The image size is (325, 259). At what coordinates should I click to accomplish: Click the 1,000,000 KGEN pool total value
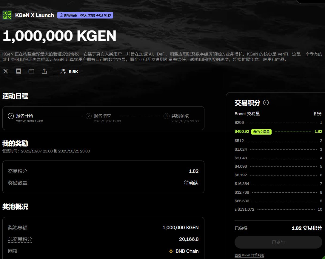181,227
